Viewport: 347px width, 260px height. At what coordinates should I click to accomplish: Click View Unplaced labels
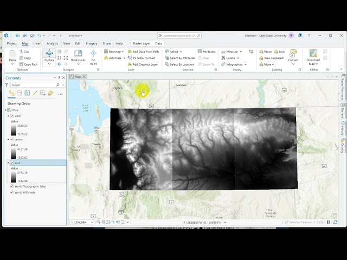(271, 58)
